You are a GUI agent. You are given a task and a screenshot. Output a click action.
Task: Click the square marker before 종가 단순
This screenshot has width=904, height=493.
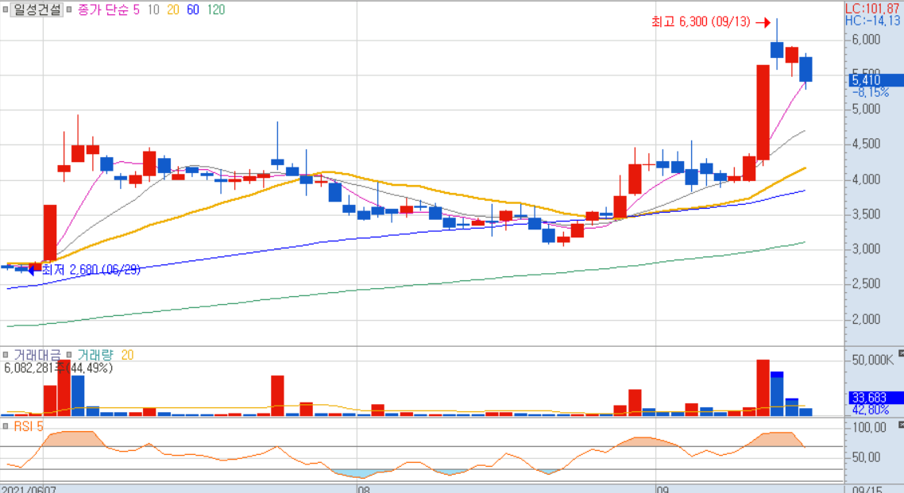(68, 10)
